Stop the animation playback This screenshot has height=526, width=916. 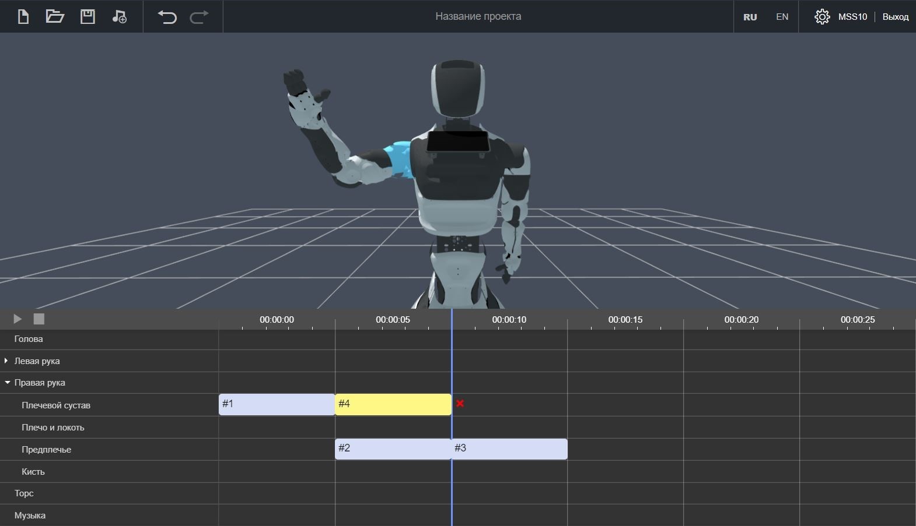point(39,319)
